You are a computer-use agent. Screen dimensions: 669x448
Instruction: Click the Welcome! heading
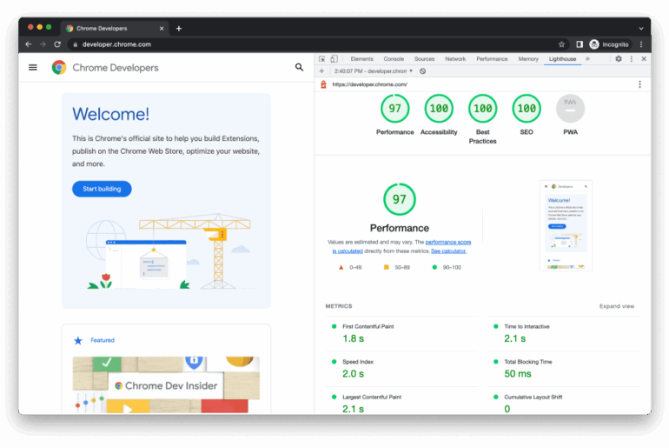coord(110,114)
